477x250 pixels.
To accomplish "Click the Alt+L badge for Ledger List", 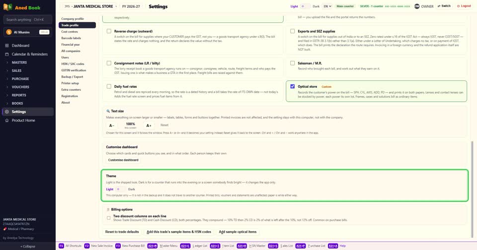I will pos(185,246).
